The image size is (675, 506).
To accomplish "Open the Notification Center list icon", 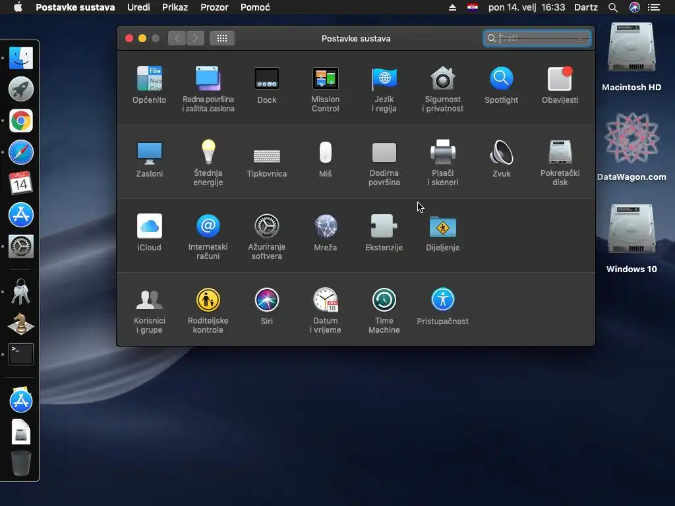I will click(654, 7).
